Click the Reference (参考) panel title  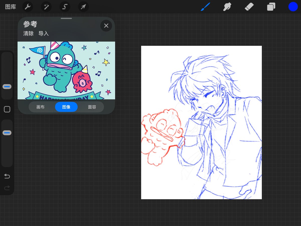click(30, 24)
